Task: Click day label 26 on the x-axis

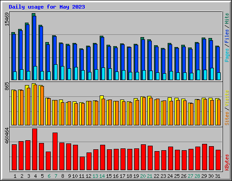Action: point(184,176)
